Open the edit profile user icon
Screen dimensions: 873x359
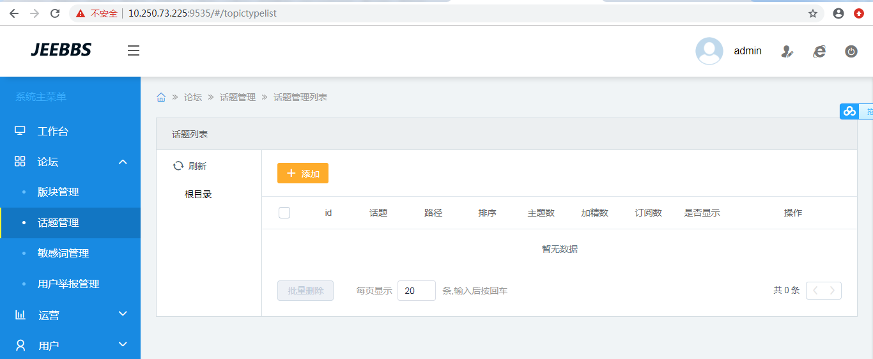(x=787, y=52)
